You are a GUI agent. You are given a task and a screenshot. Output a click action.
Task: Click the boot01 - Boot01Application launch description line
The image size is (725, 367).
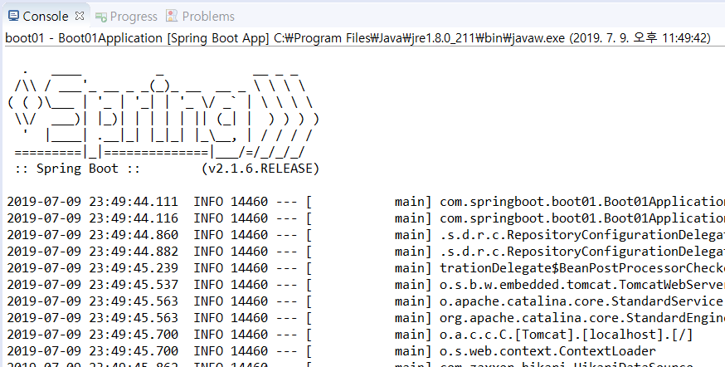[x=358, y=38]
